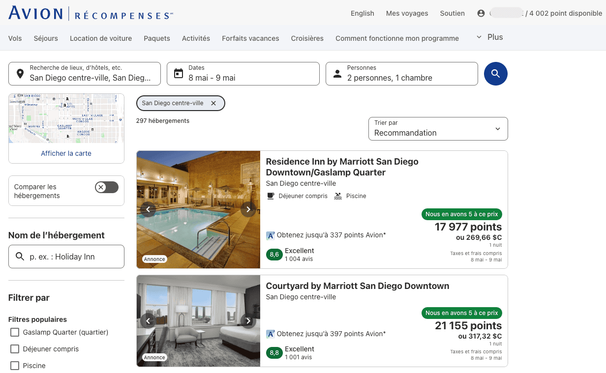Show next photo of Courtyard by Marriott
The width and height of the screenshot is (606, 373).
(248, 321)
